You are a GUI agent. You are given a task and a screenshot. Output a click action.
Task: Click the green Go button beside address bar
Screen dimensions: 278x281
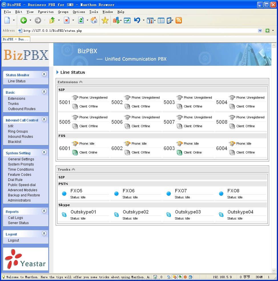point(267,31)
